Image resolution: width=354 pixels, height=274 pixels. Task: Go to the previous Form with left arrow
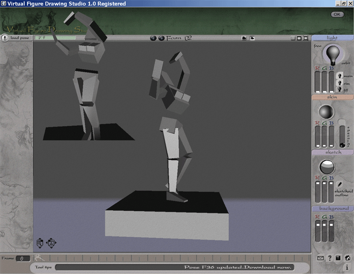153,38
